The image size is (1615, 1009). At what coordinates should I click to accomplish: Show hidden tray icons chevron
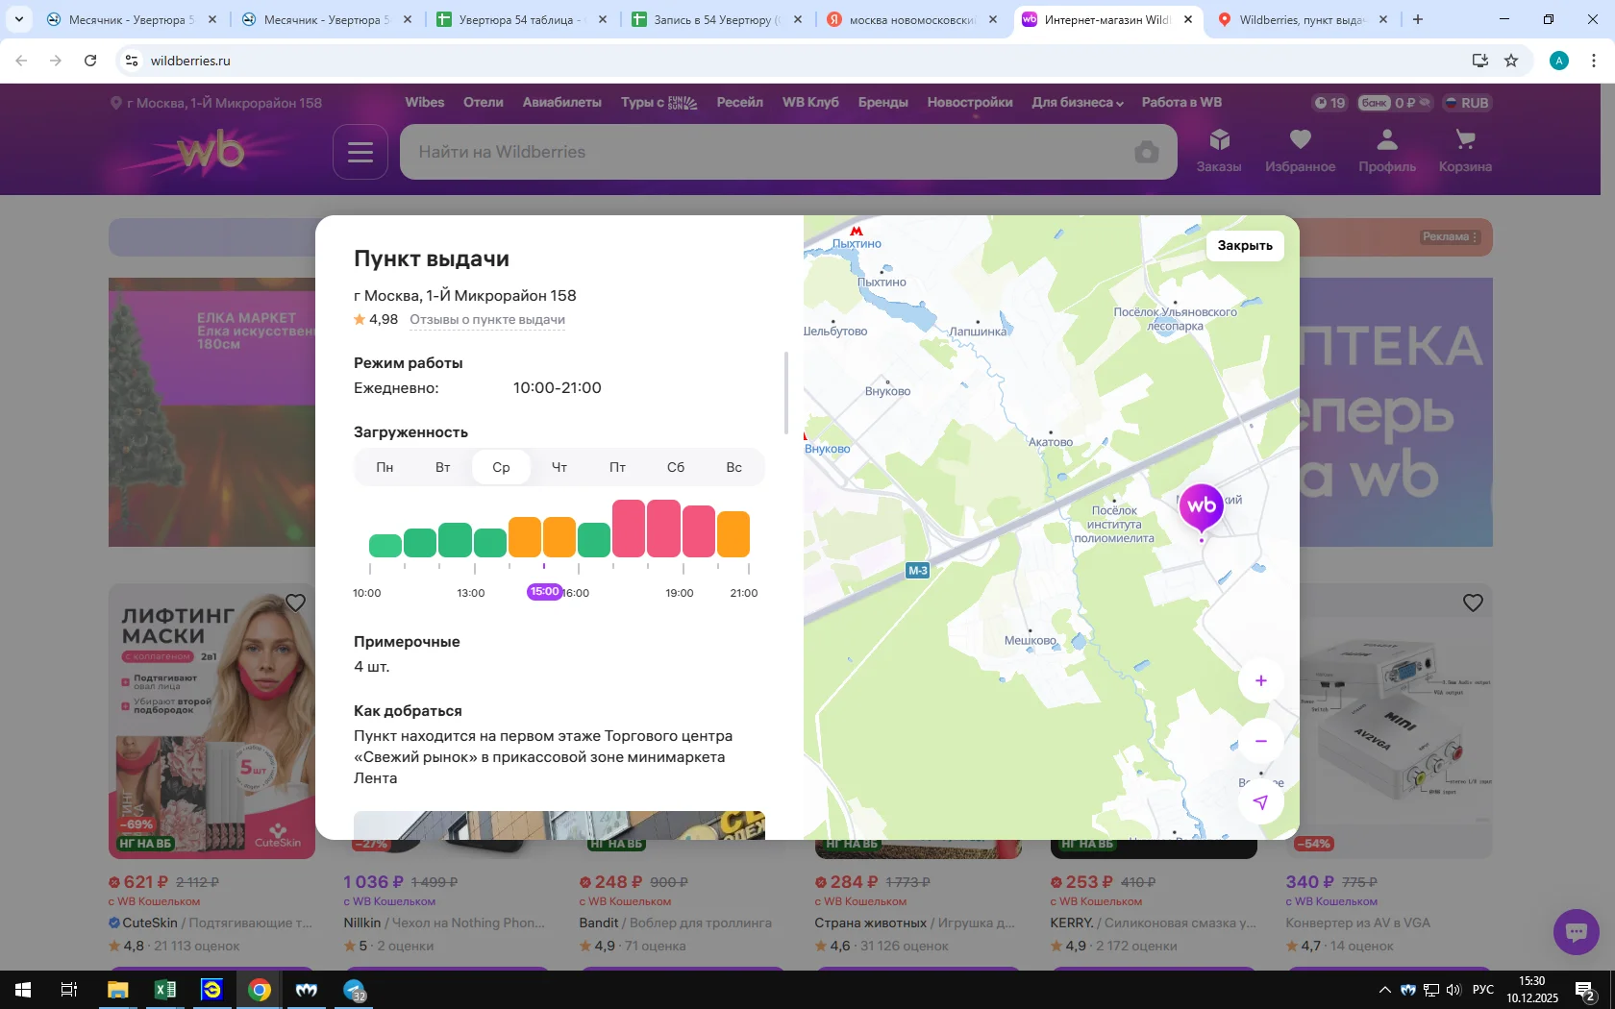point(1384,990)
